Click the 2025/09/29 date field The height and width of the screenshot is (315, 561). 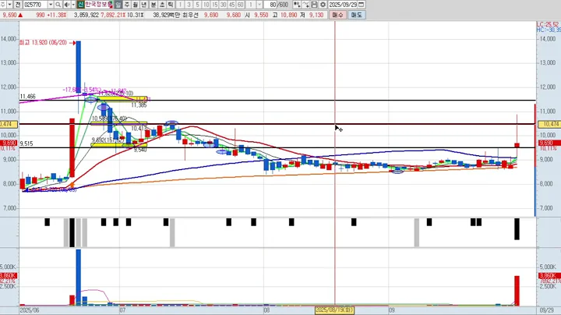point(343,5)
